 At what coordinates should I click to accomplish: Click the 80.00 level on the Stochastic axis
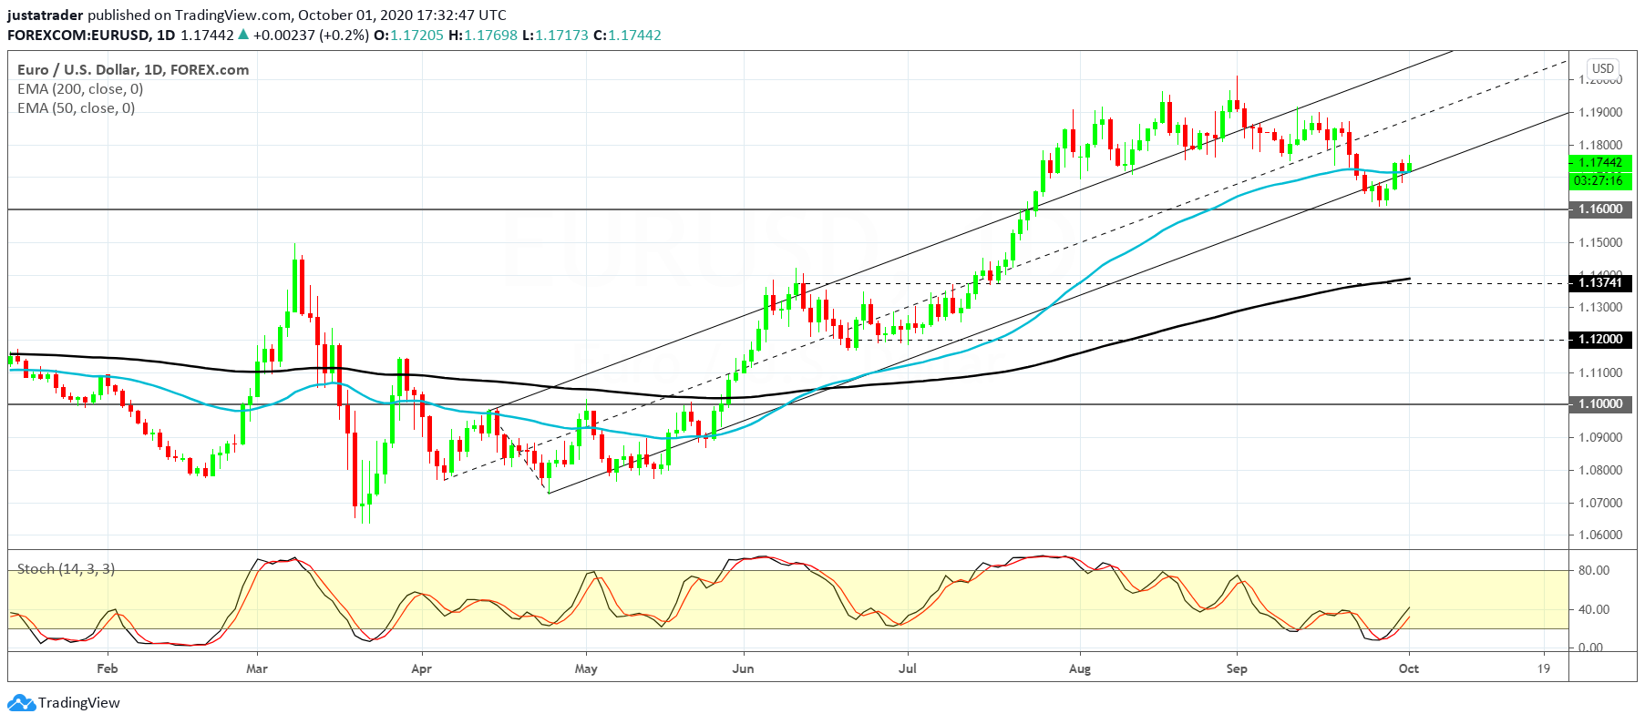tap(1594, 570)
